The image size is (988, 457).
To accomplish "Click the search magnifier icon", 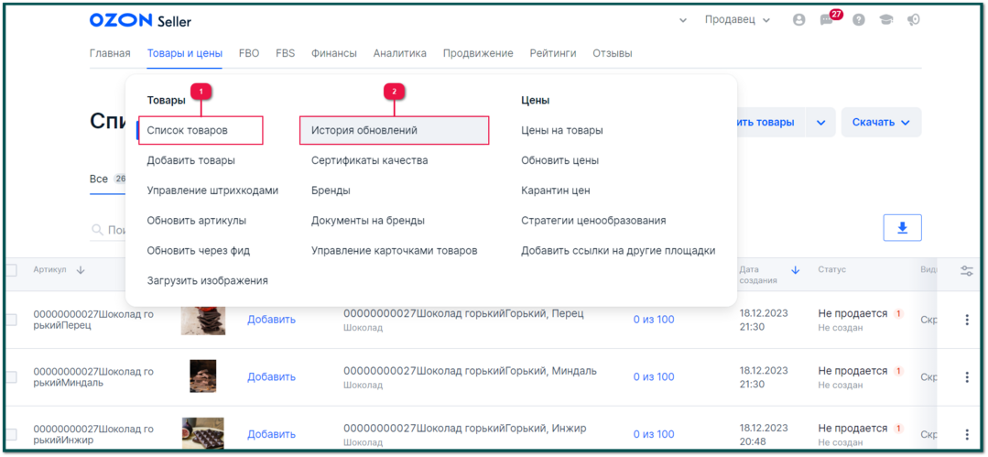I will pos(98,230).
